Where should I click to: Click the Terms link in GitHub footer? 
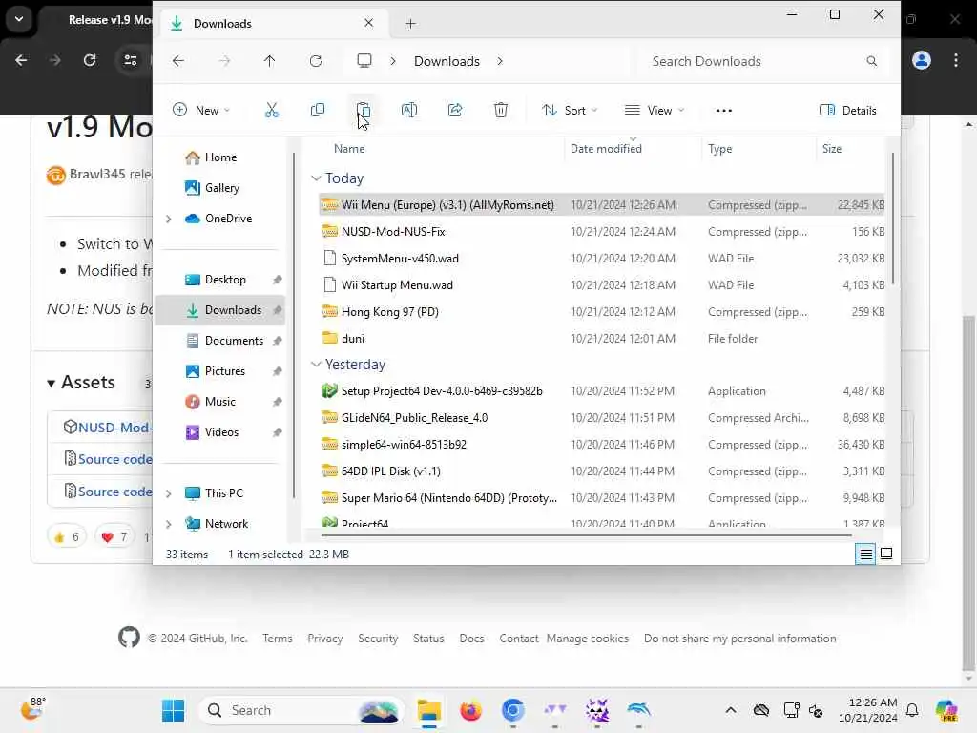click(278, 639)
